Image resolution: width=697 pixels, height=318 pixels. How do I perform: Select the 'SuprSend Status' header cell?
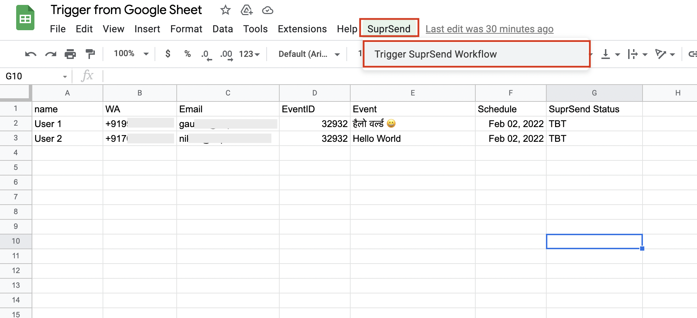(x=594, y=109)
